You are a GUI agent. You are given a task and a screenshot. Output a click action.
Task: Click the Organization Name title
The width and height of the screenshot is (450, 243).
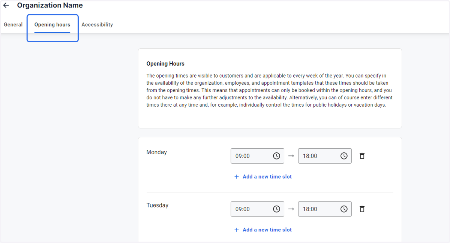[x=50, y=6]
